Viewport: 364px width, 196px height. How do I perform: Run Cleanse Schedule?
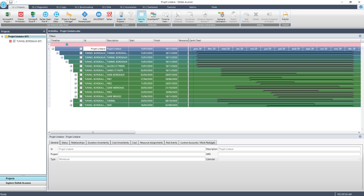(178, 17)
